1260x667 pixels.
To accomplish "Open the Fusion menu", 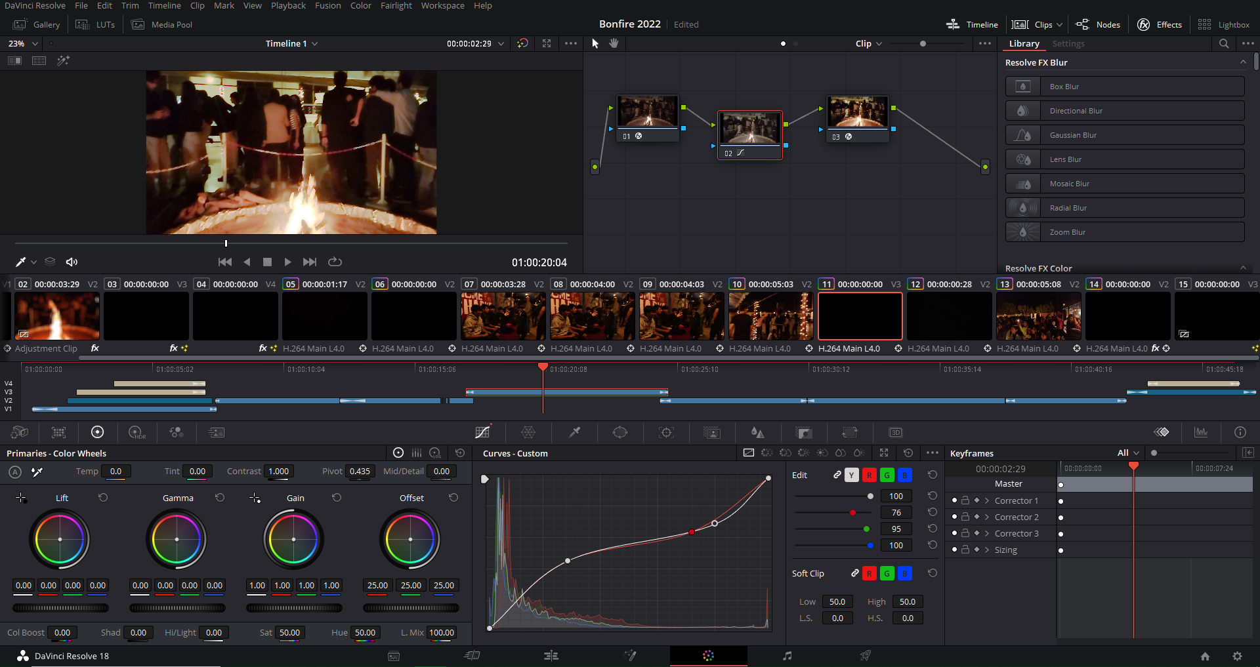I will pos(327,6).
